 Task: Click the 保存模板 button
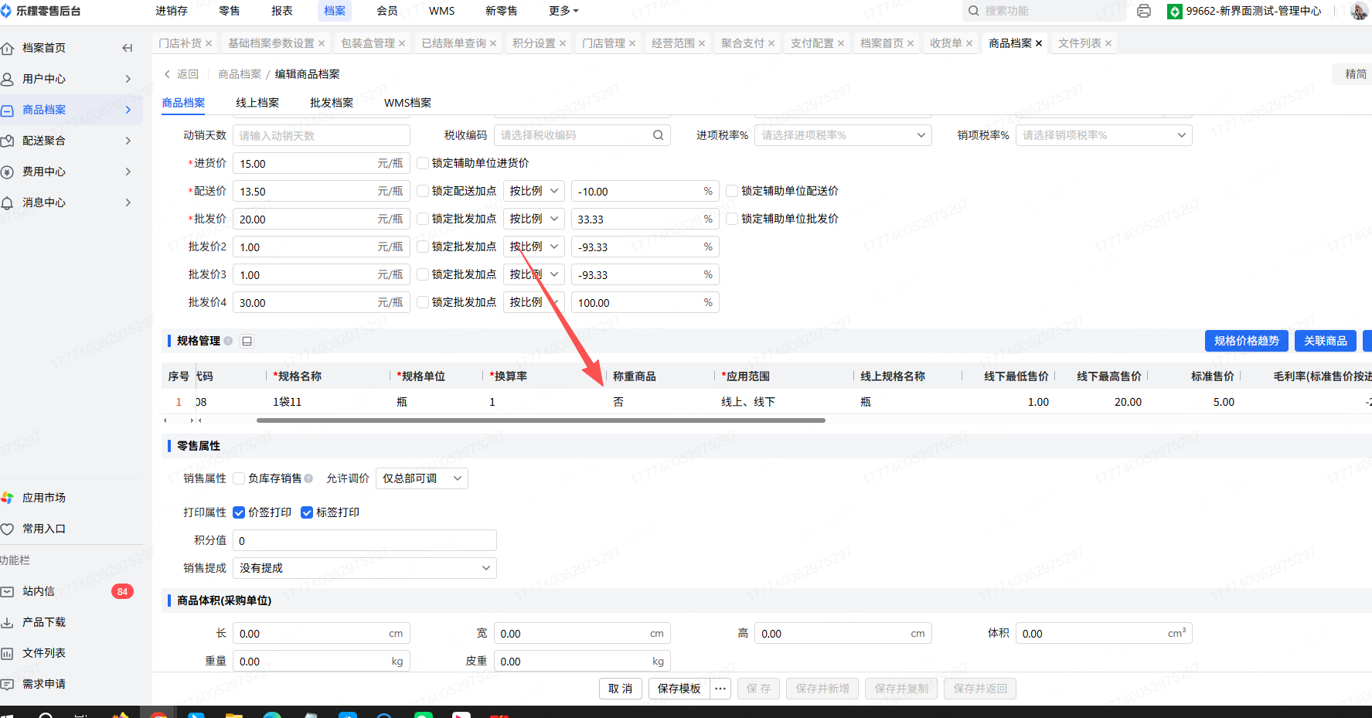click(679, 689)
